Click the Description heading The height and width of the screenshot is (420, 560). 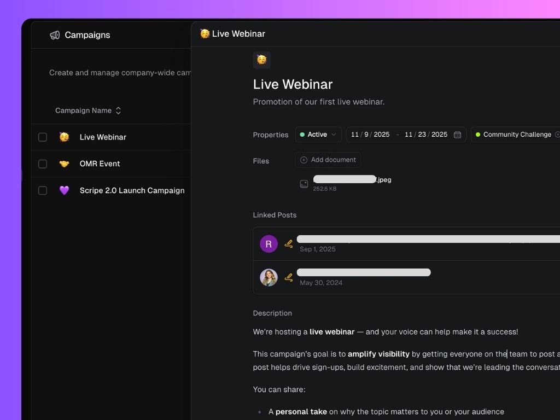click(x=272, y=313)
